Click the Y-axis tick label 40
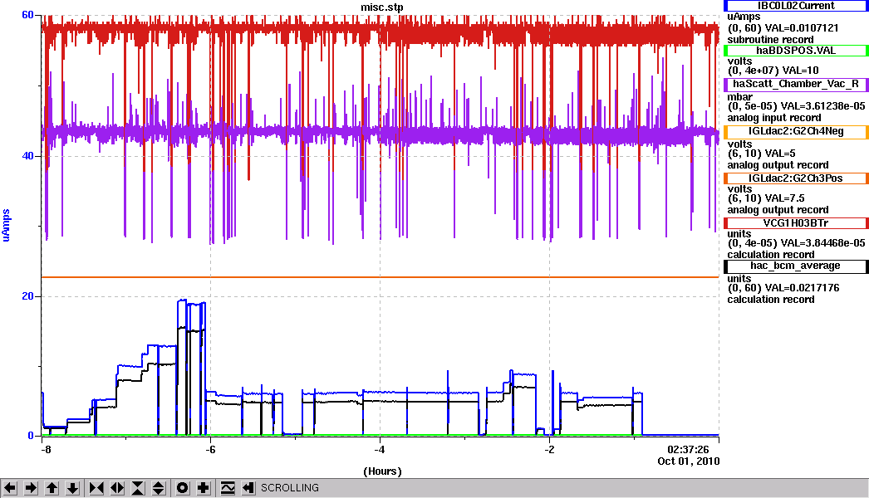869x498 pixels. pyautogui.click(x=27, y=156)
